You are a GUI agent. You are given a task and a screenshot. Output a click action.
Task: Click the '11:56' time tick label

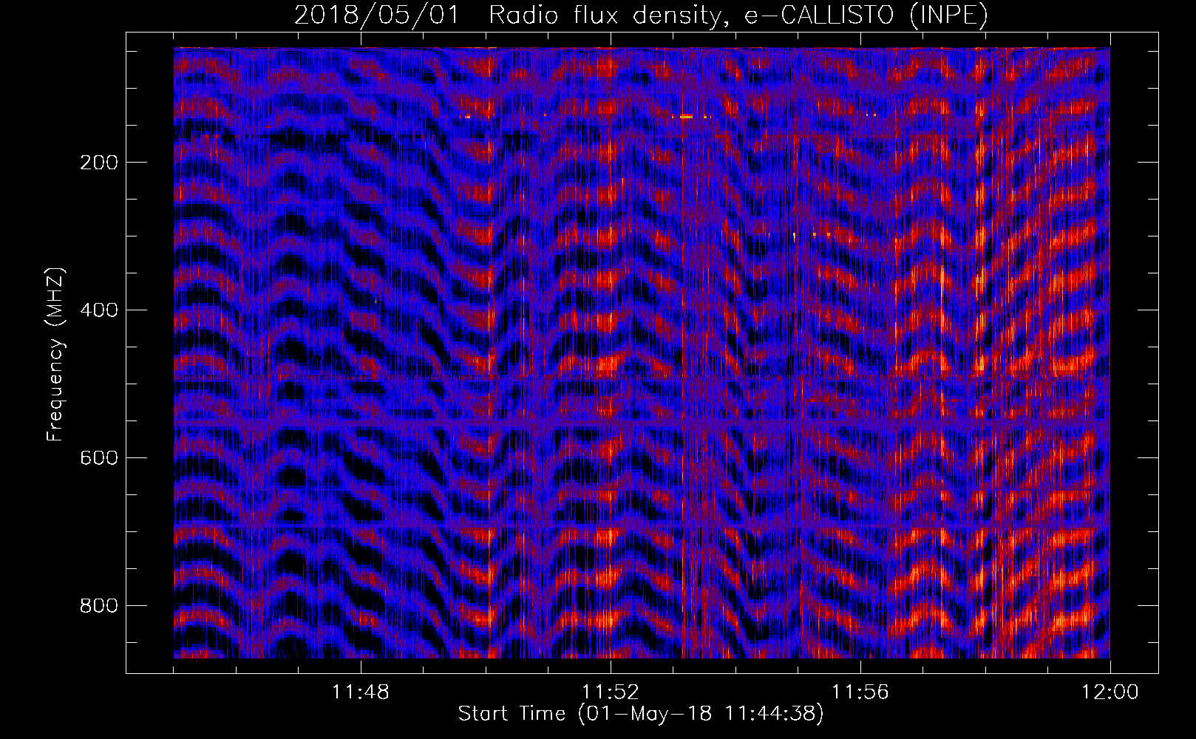click(860, 692)
